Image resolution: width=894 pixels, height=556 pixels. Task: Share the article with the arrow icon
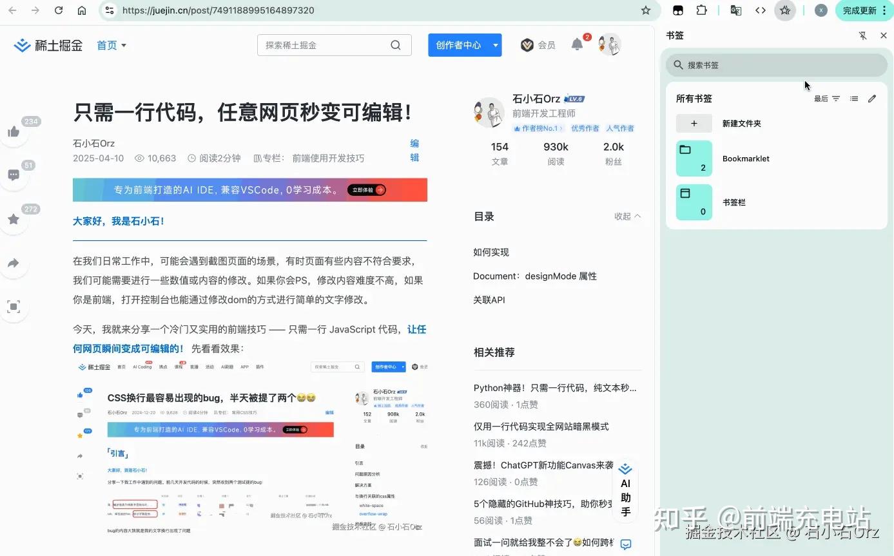click(14, 263)
